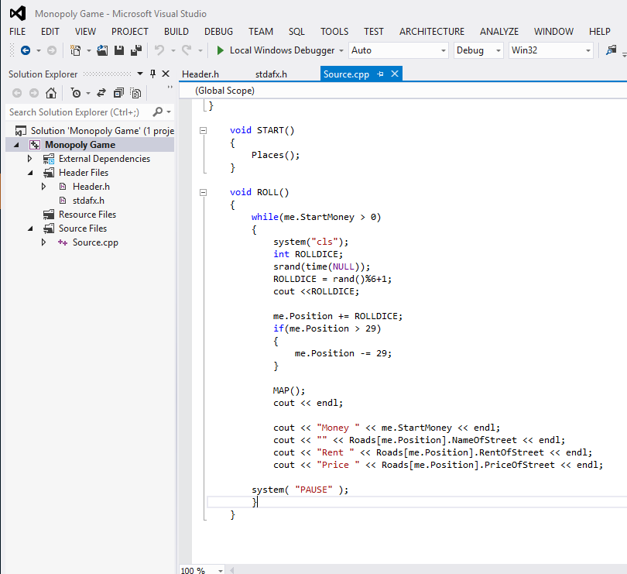Close the Source.cpp tab
This screenshot has height=574, width=627.
coord(395,74)
